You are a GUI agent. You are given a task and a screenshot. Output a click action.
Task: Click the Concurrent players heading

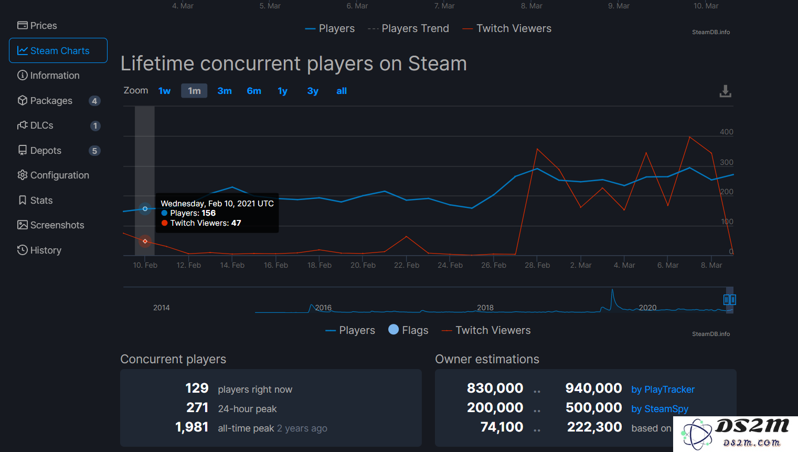173,359
